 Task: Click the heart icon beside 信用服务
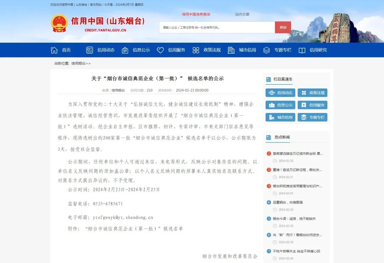[x=160, y=50]
